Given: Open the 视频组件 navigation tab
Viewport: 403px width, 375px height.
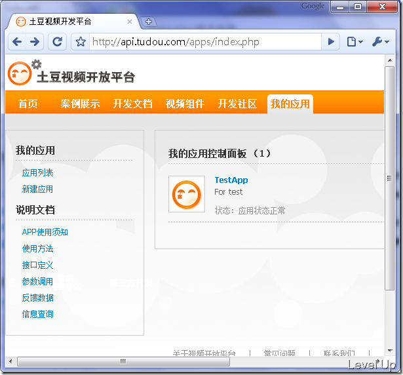Looking at the screenshot, I should [x=185, y=104].
